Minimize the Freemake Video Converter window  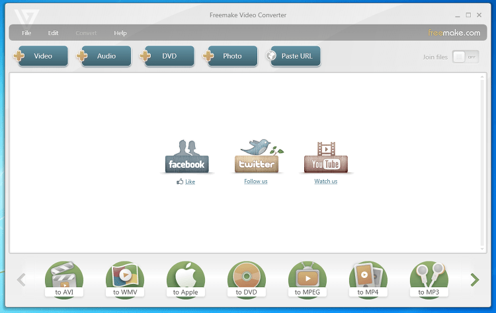click(458, 15)
